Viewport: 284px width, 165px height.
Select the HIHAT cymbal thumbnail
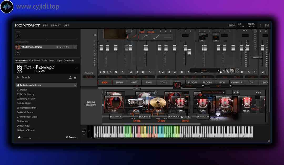pyautogui.click(x=158, y=104)
